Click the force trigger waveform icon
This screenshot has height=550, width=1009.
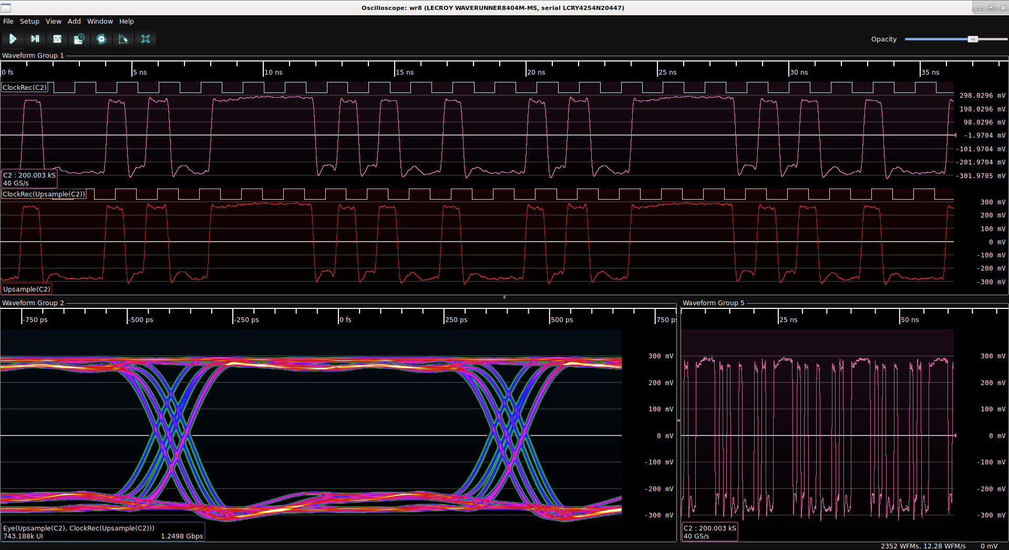(57, 39)
